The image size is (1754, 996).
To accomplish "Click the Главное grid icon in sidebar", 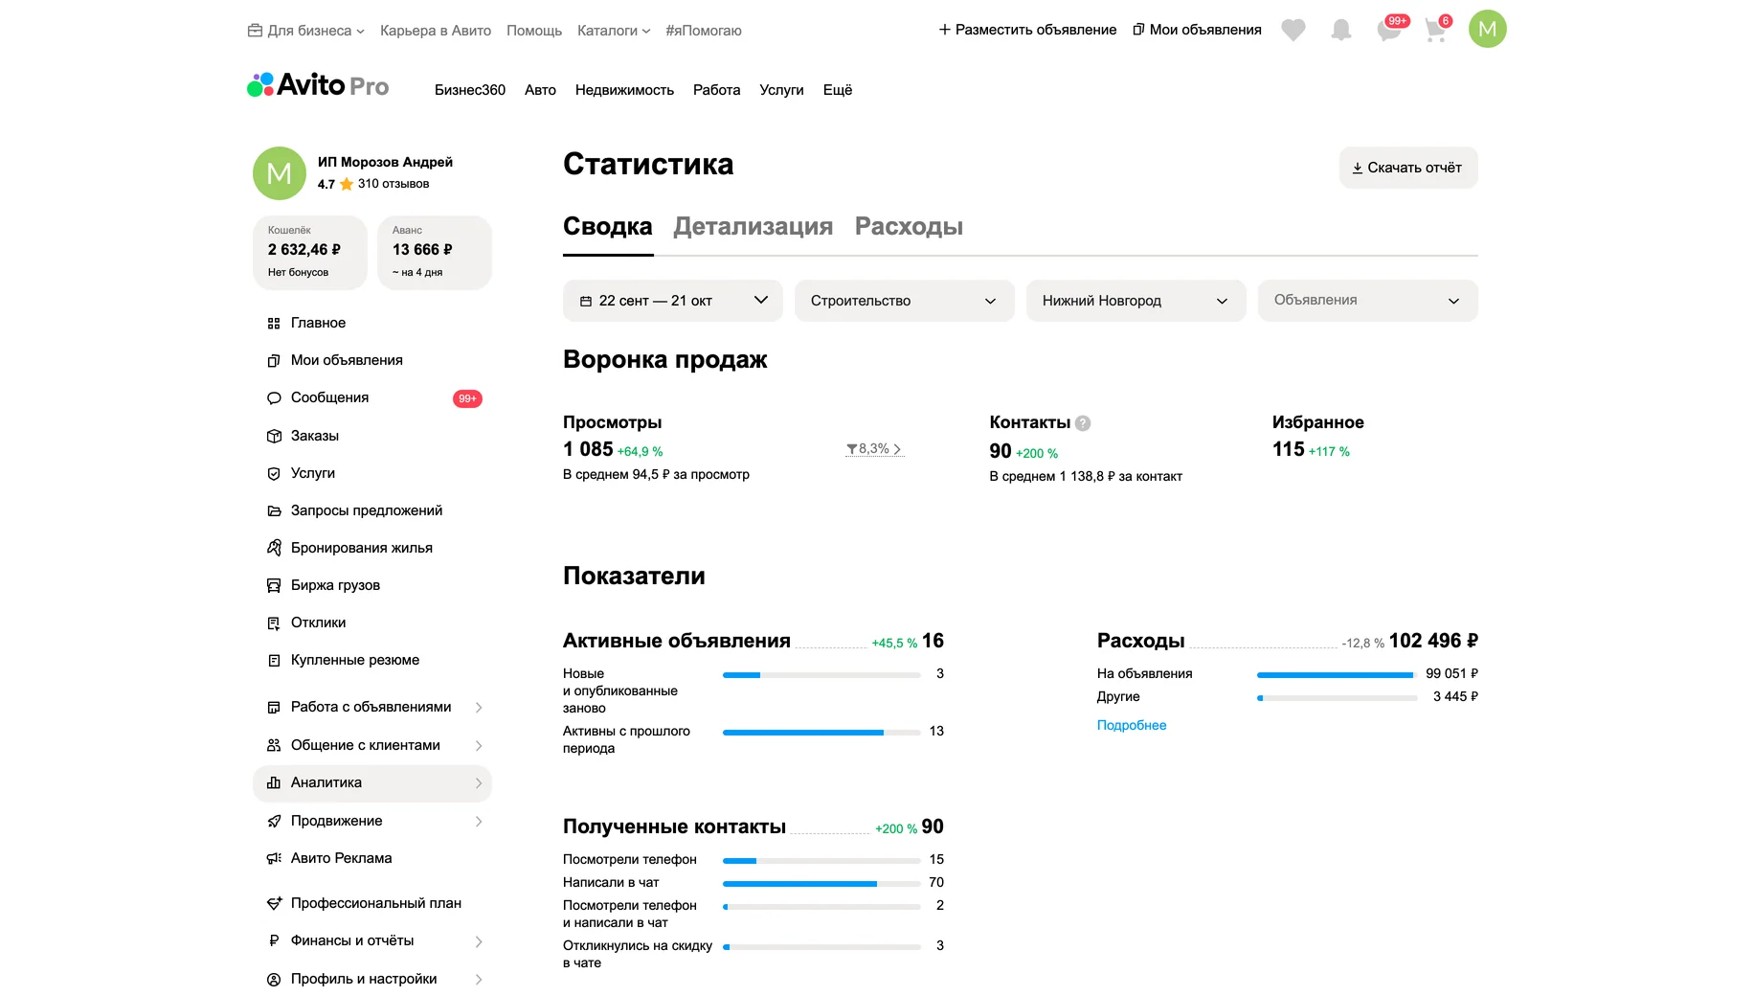I will (274, 324).
